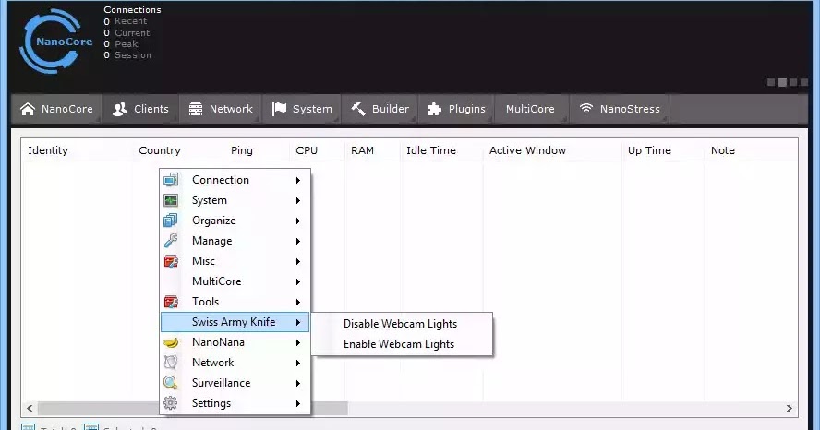Click the wrench icon beside Manage
Screen dimensions: 820x430
coord(171,241)
